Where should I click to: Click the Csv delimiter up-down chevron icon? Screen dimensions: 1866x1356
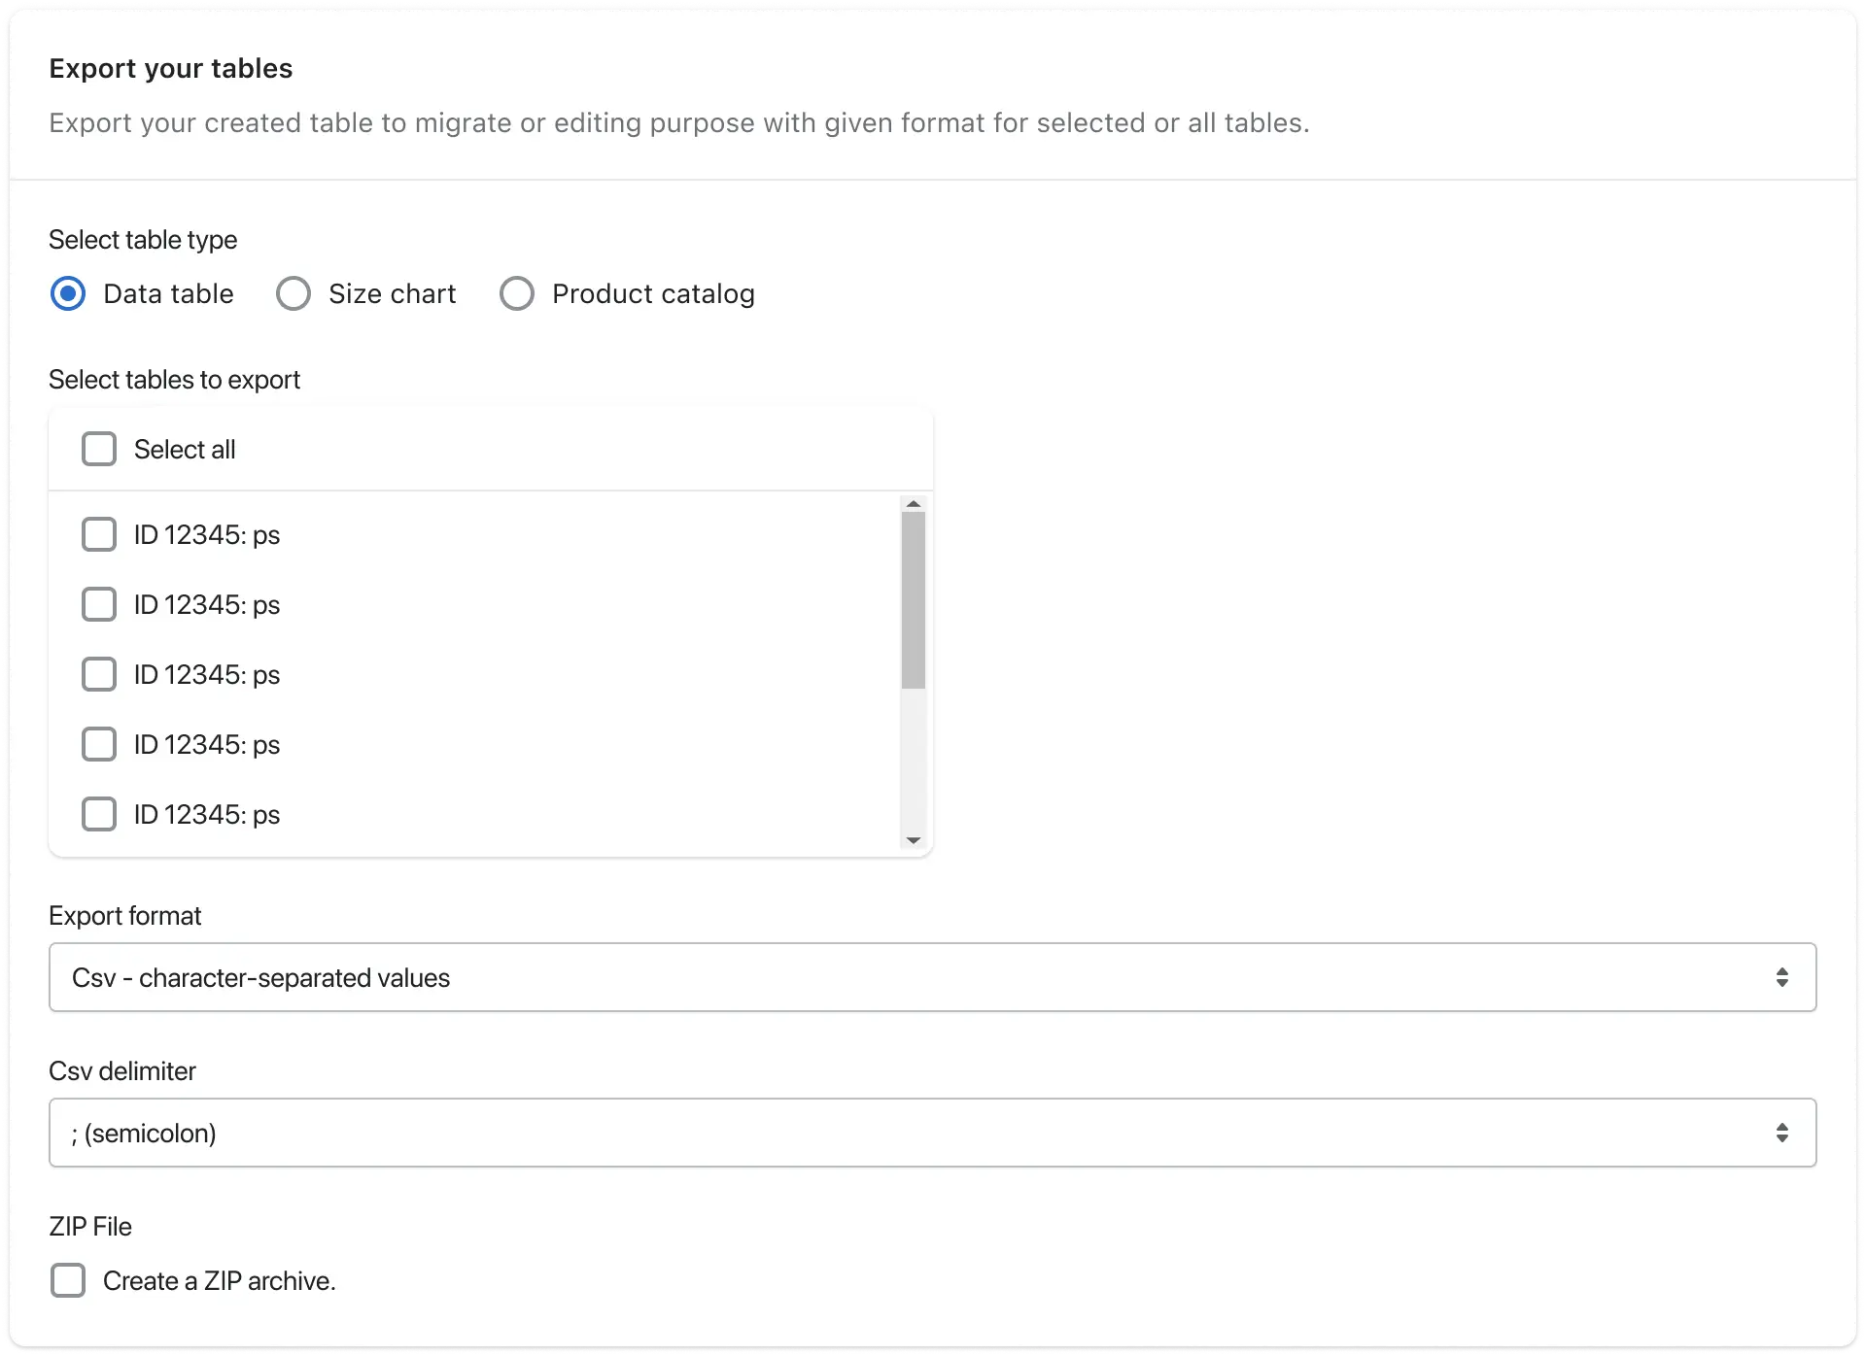pyautogui.click(x=1782, y=1133)
